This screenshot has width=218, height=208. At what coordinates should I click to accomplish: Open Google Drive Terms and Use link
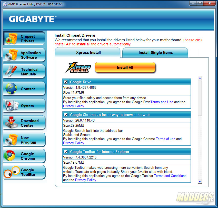162,102
